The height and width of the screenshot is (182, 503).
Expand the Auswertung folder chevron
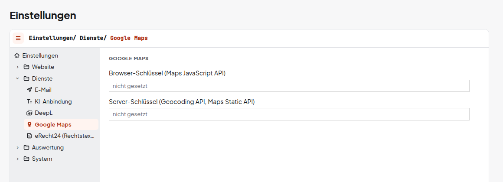(18, 148)
